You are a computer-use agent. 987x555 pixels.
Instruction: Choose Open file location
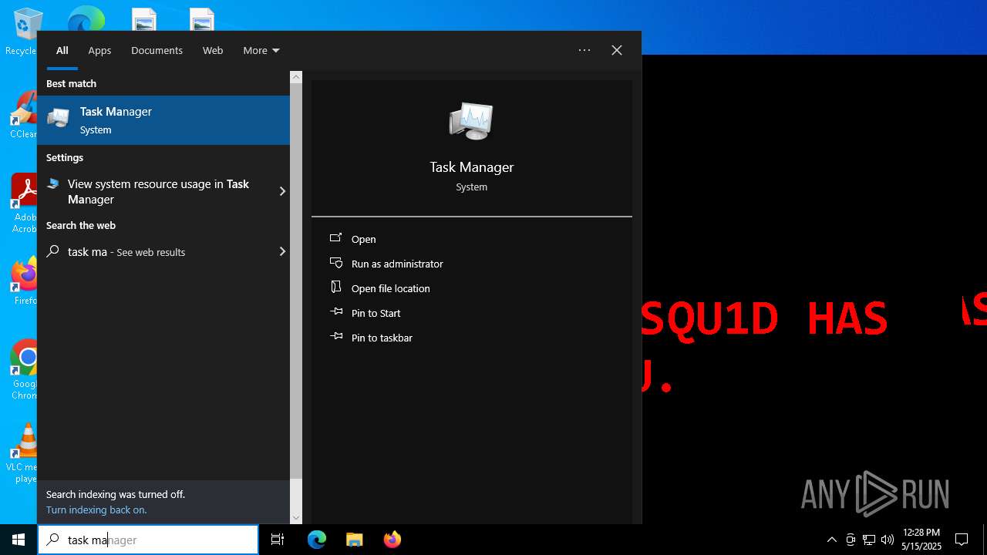390,288
